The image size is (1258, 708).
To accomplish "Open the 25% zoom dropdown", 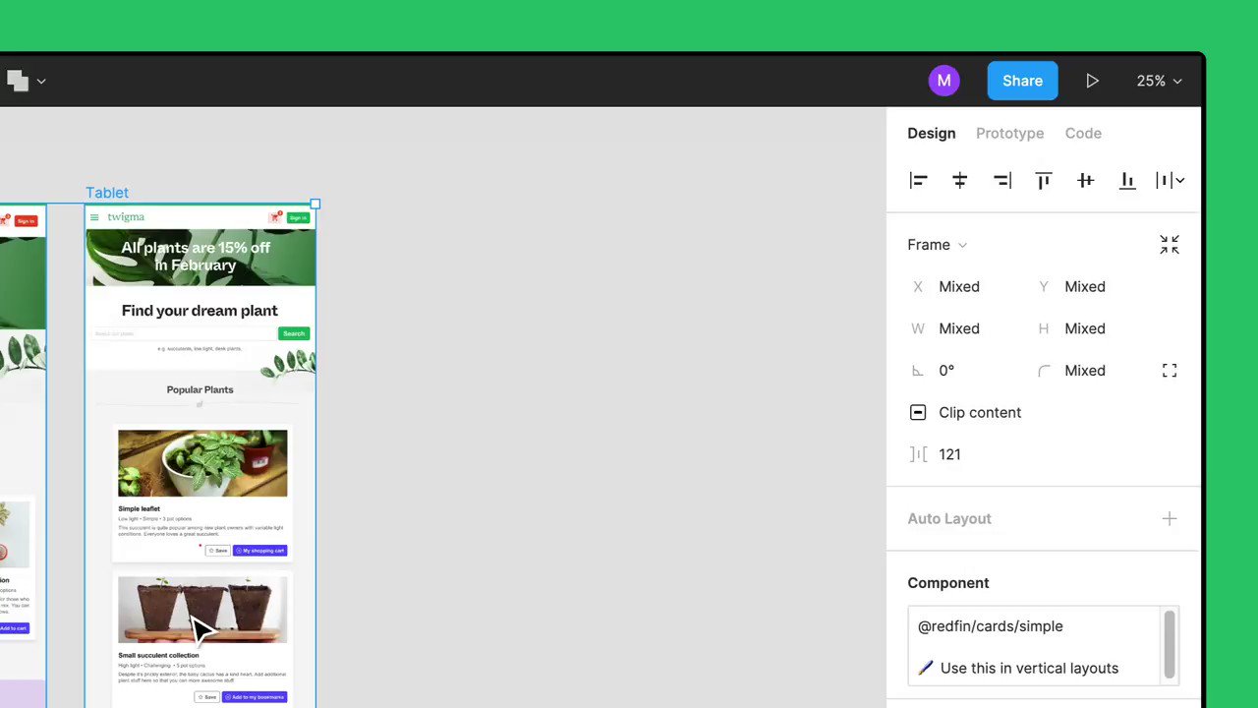I will pos(1159,81).
